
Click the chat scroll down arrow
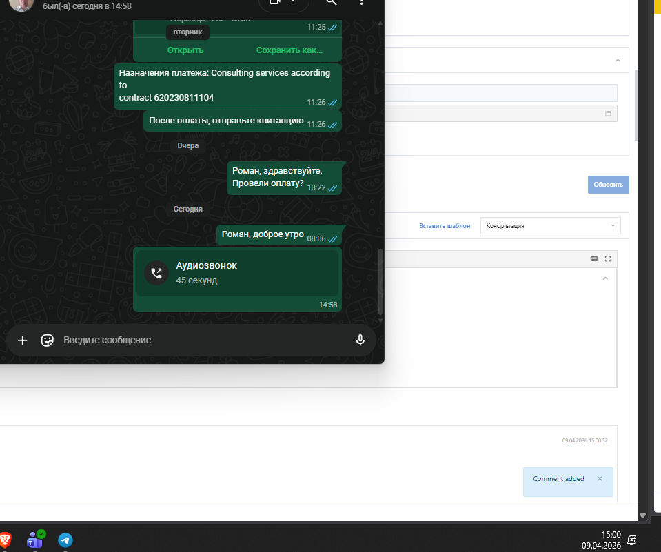pyautogui.click(x=380, y=320)
